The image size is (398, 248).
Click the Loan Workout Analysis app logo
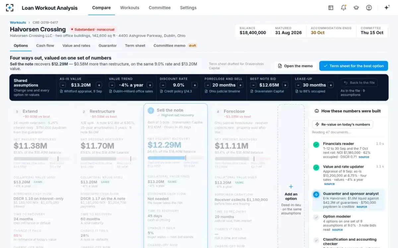(x=10, y=8)
